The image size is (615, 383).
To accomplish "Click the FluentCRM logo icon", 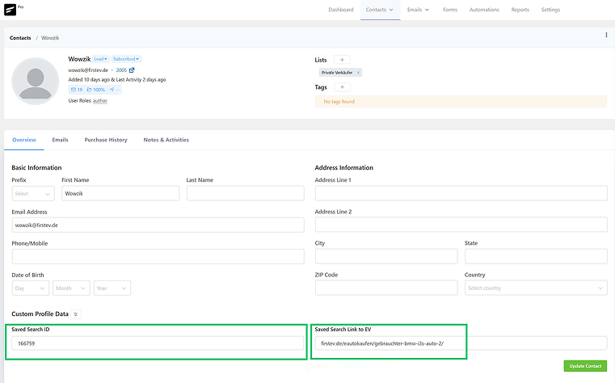I will pyautogui.click(x=11, y=10).
